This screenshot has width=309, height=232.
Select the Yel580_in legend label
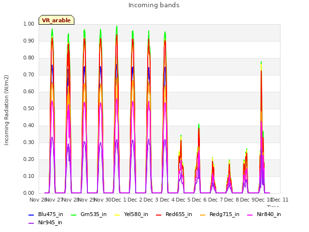coord(136,215)
